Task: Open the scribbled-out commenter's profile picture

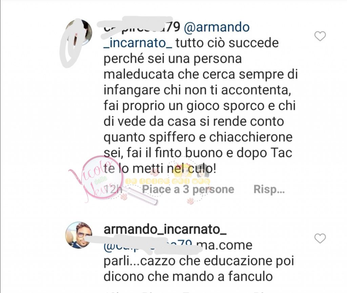Action: pyautogui.click(x=79, y=32)
